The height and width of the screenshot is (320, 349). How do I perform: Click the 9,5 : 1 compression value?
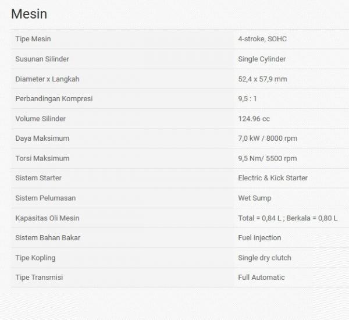click(x=247, y=99)
